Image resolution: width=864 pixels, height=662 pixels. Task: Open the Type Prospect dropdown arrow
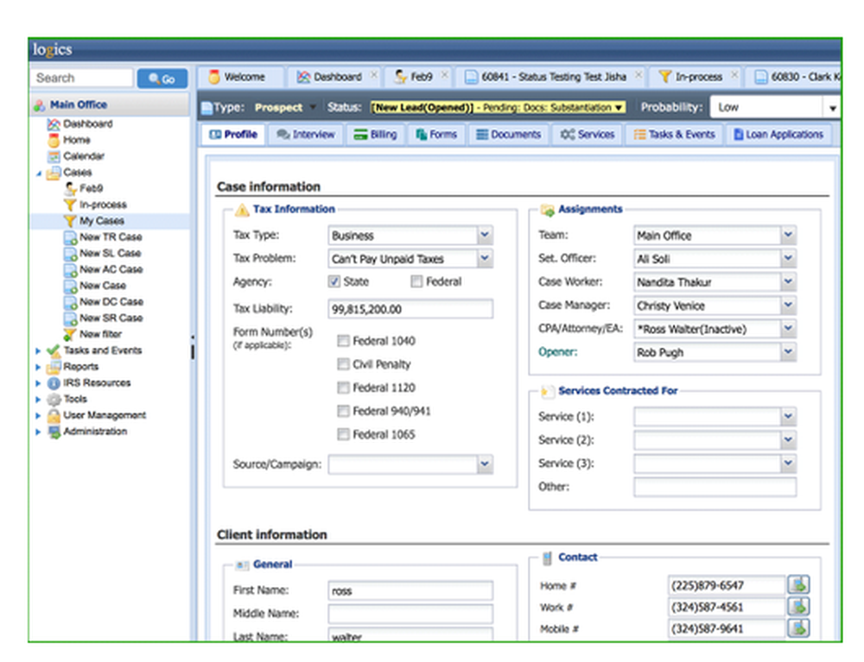coord(313,107)
